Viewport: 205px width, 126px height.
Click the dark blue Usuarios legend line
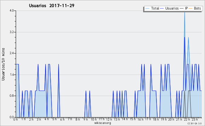click(x=162, y=8)
